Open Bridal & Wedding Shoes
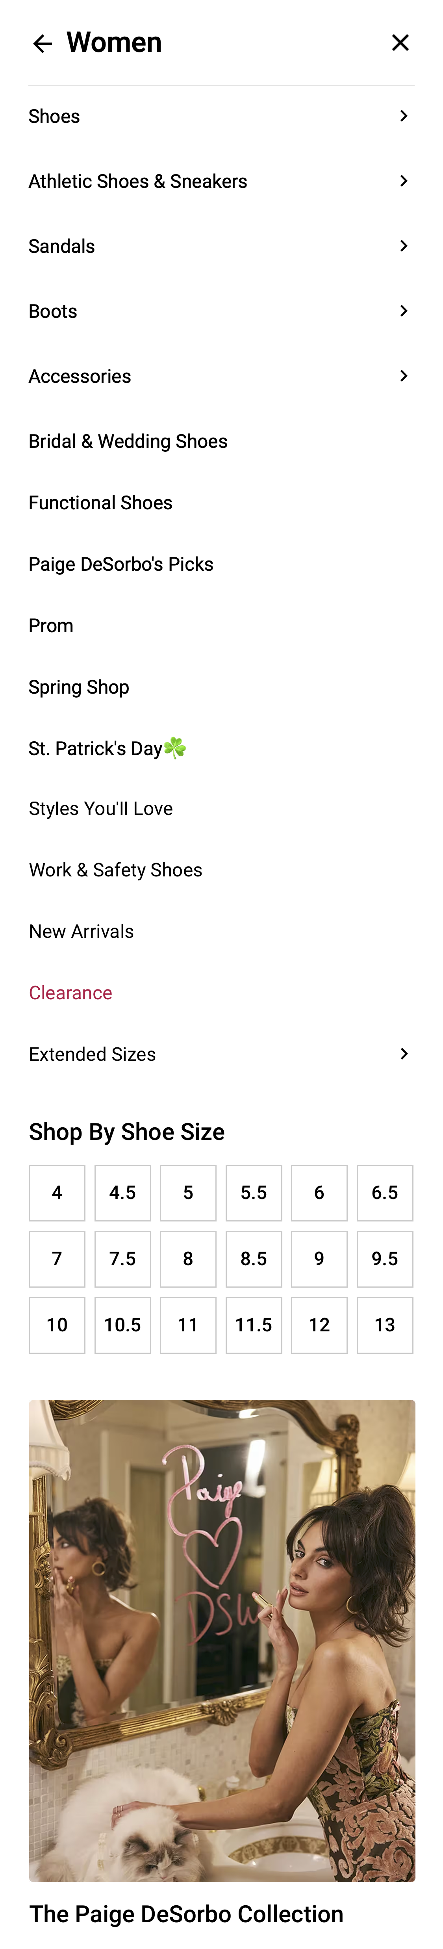 (x=128, y=440)
